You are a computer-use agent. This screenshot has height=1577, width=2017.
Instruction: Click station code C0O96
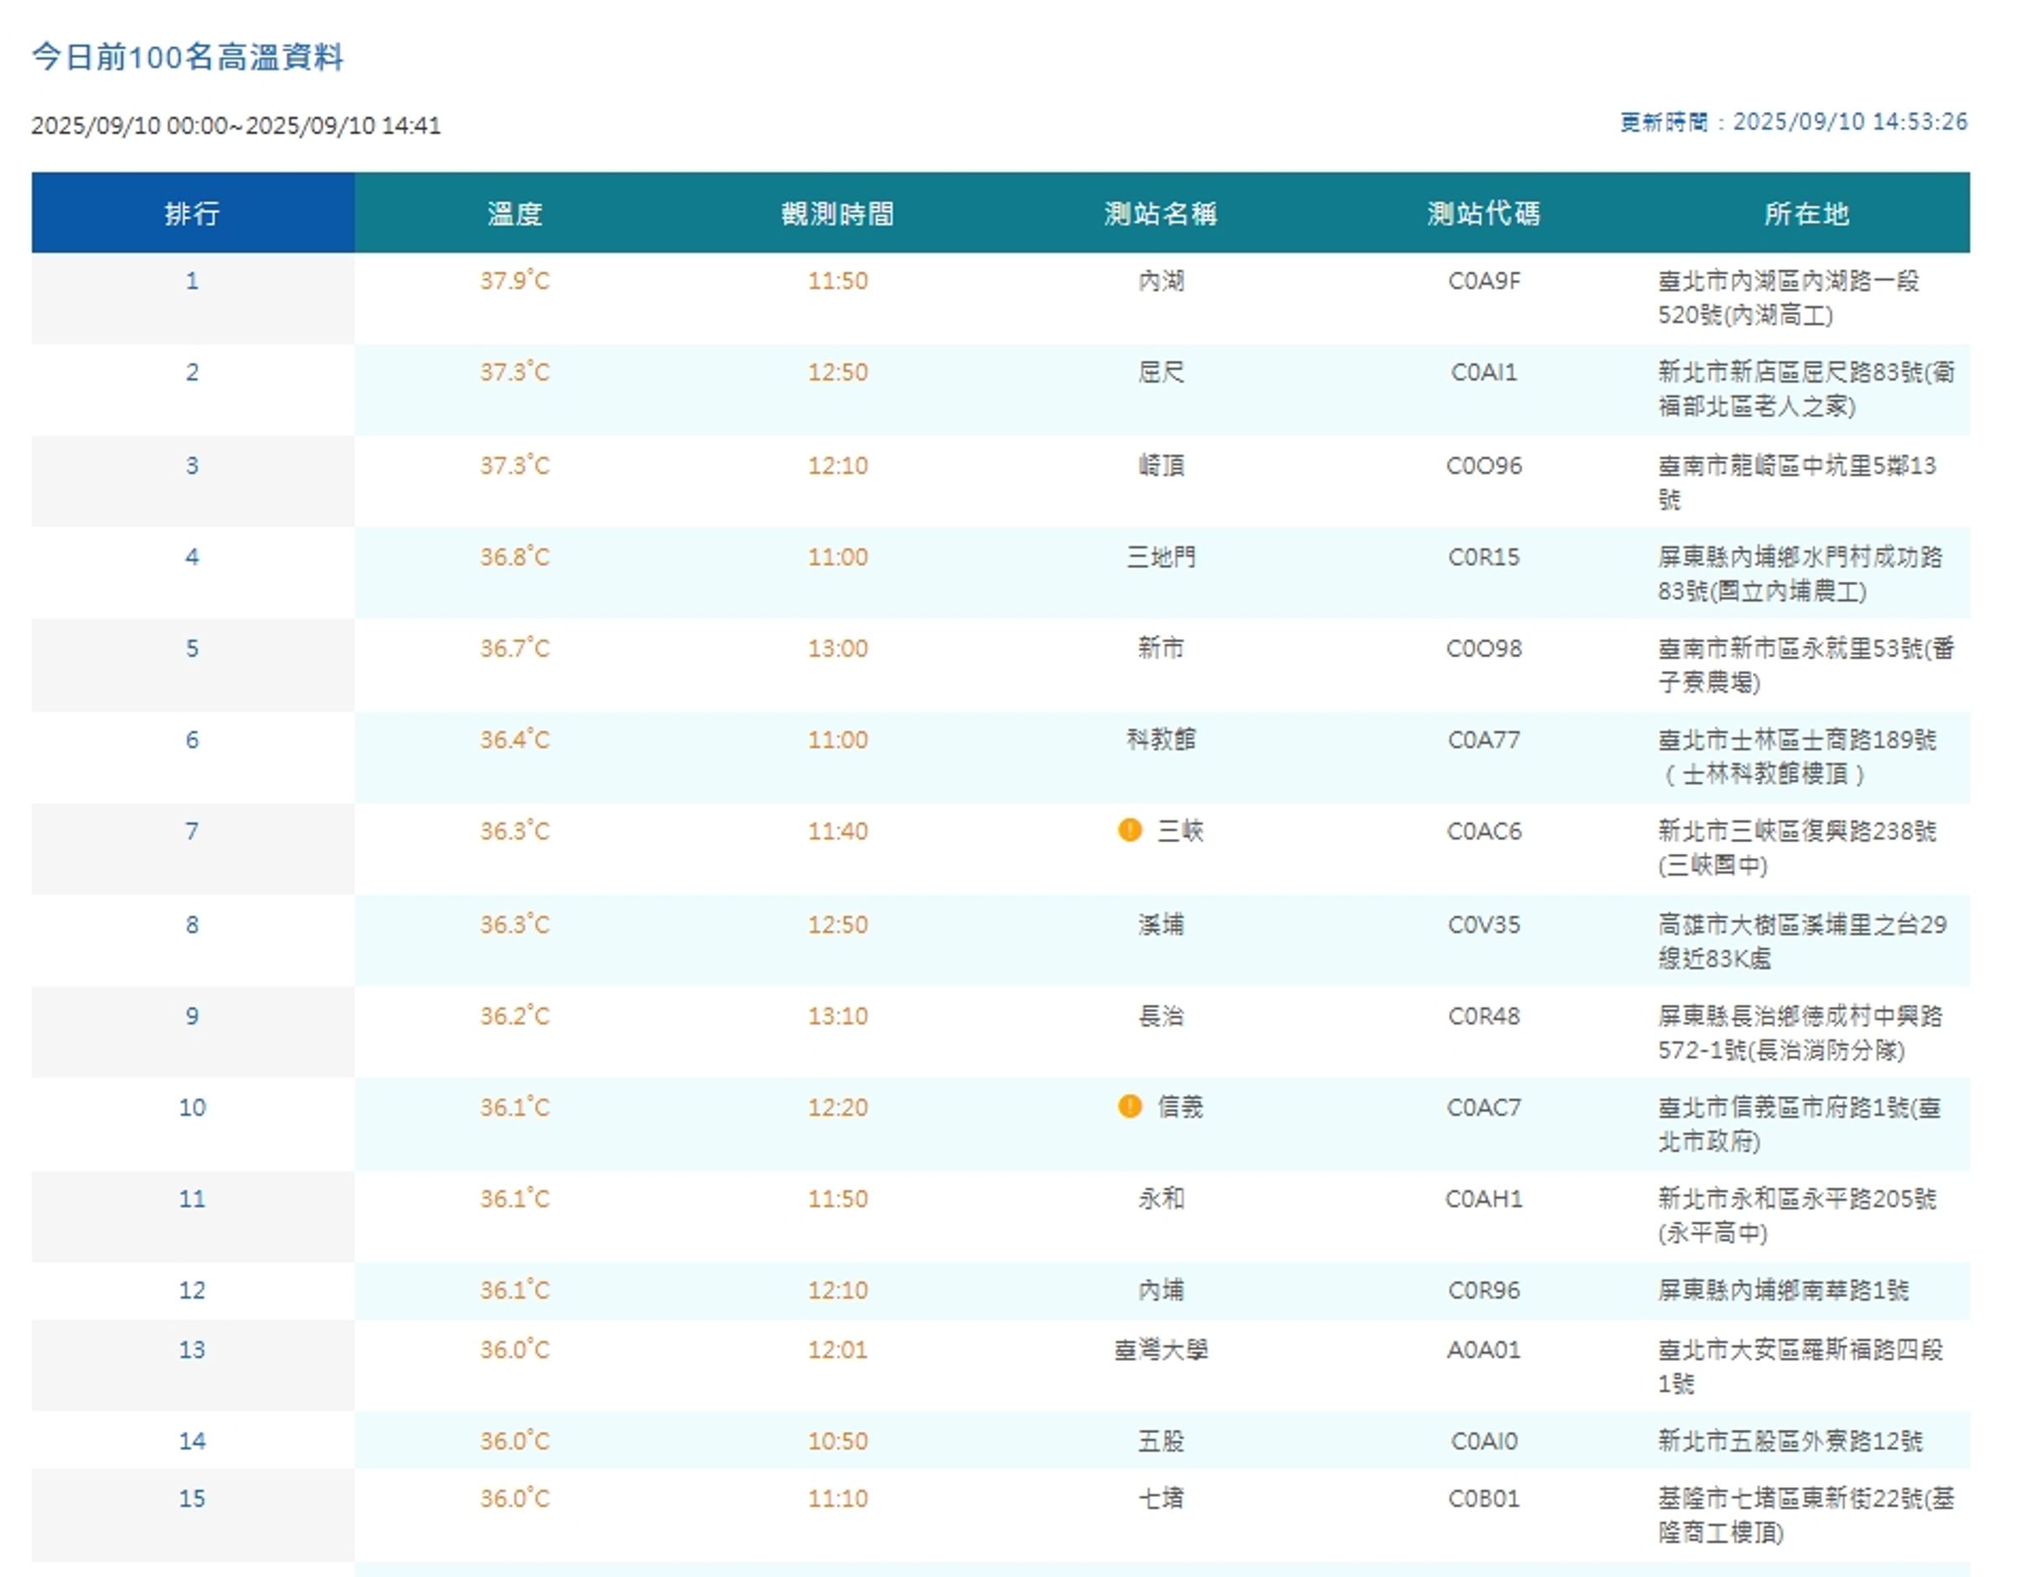pyautogui.click(x=1484, y=466)
